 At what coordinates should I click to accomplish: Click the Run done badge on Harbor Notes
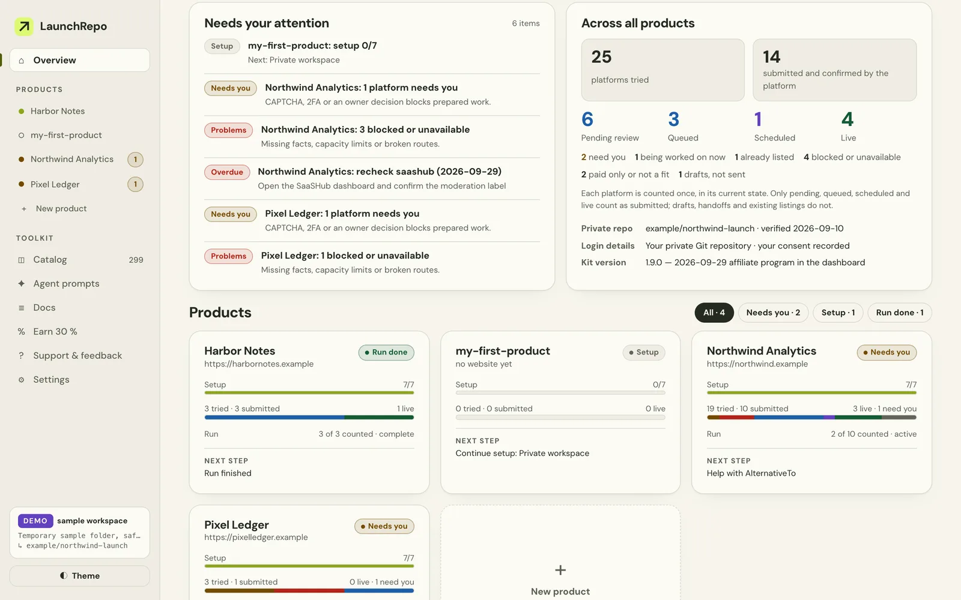coord(386,353)
